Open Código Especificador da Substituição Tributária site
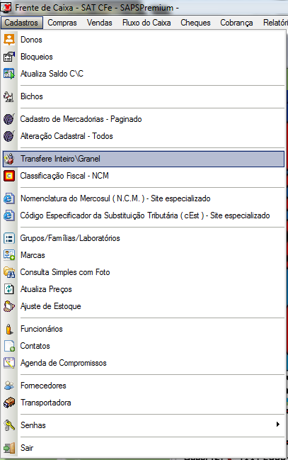This screenshot has width=288, height=460. click(144, 215)
